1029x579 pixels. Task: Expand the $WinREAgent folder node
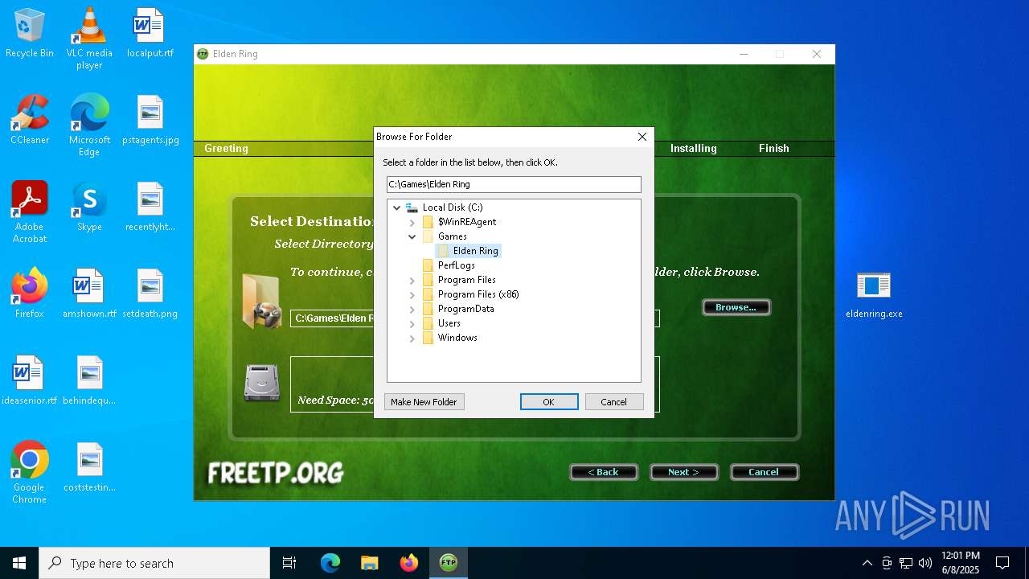[412, 222]
